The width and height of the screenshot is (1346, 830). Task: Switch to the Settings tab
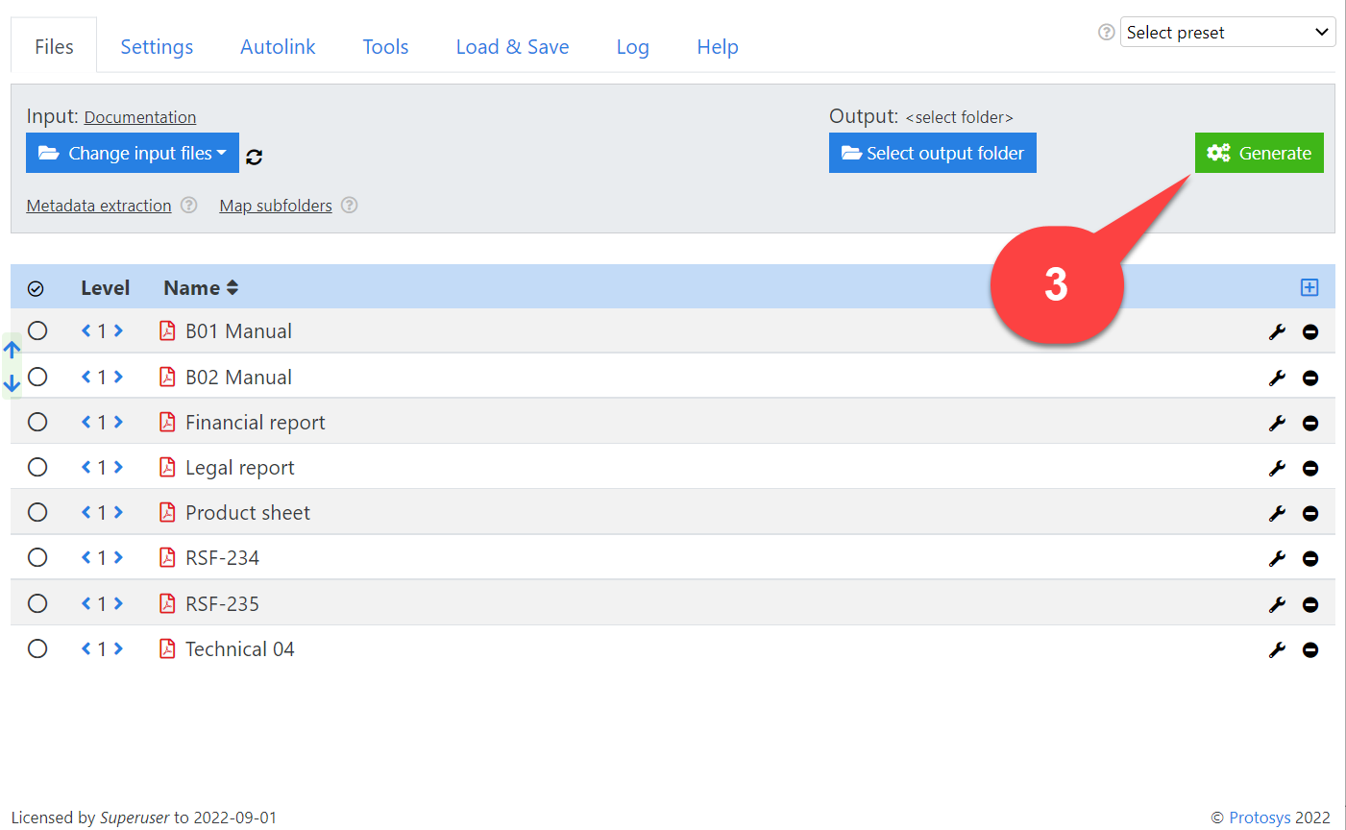pyautogui.click(x=157, y=47)
